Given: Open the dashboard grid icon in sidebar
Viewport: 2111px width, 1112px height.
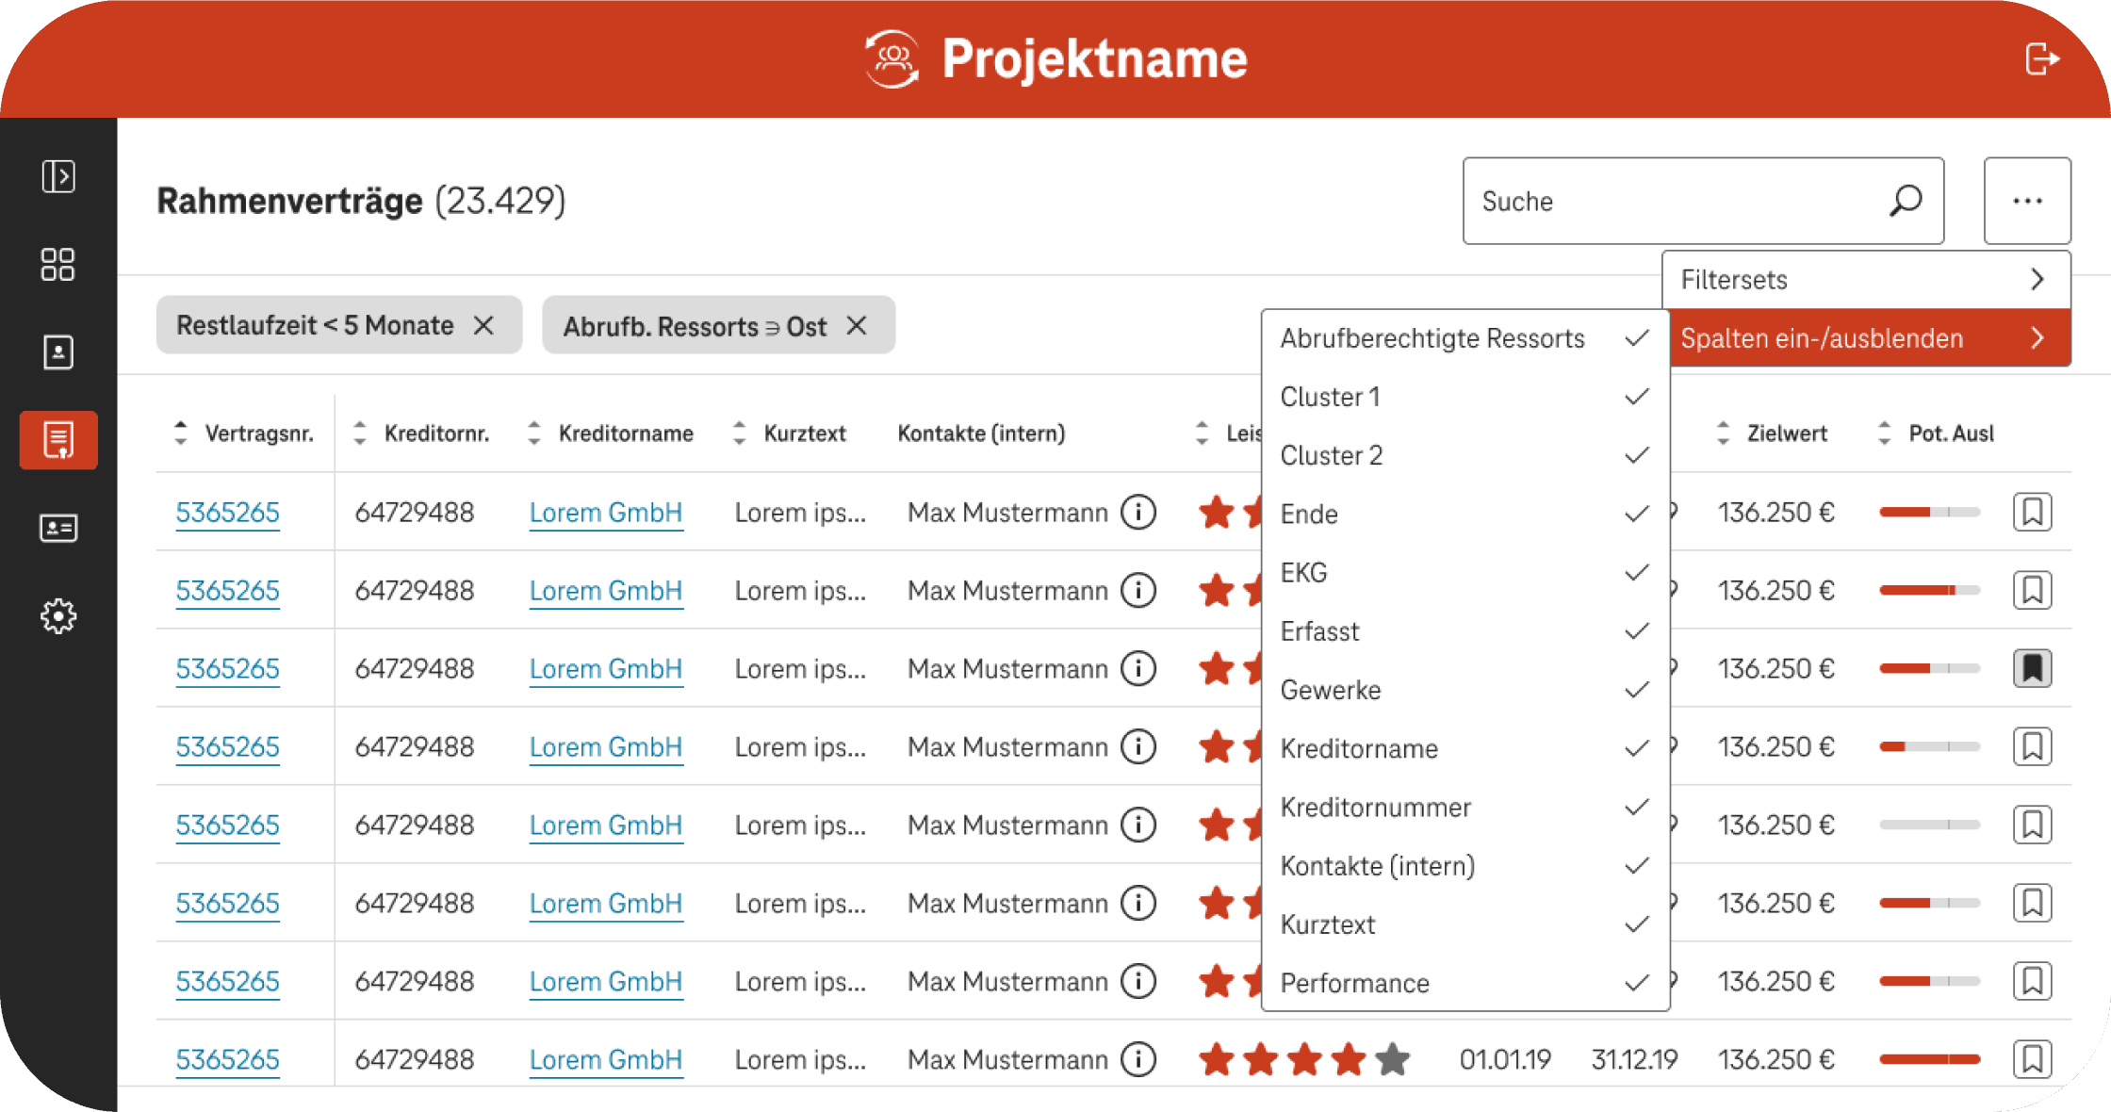Looking at the screenshot, I should 58,265.
